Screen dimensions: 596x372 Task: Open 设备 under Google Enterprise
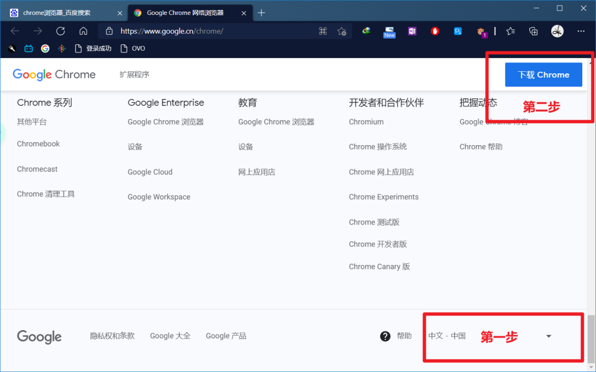click(x=135, y=147)
